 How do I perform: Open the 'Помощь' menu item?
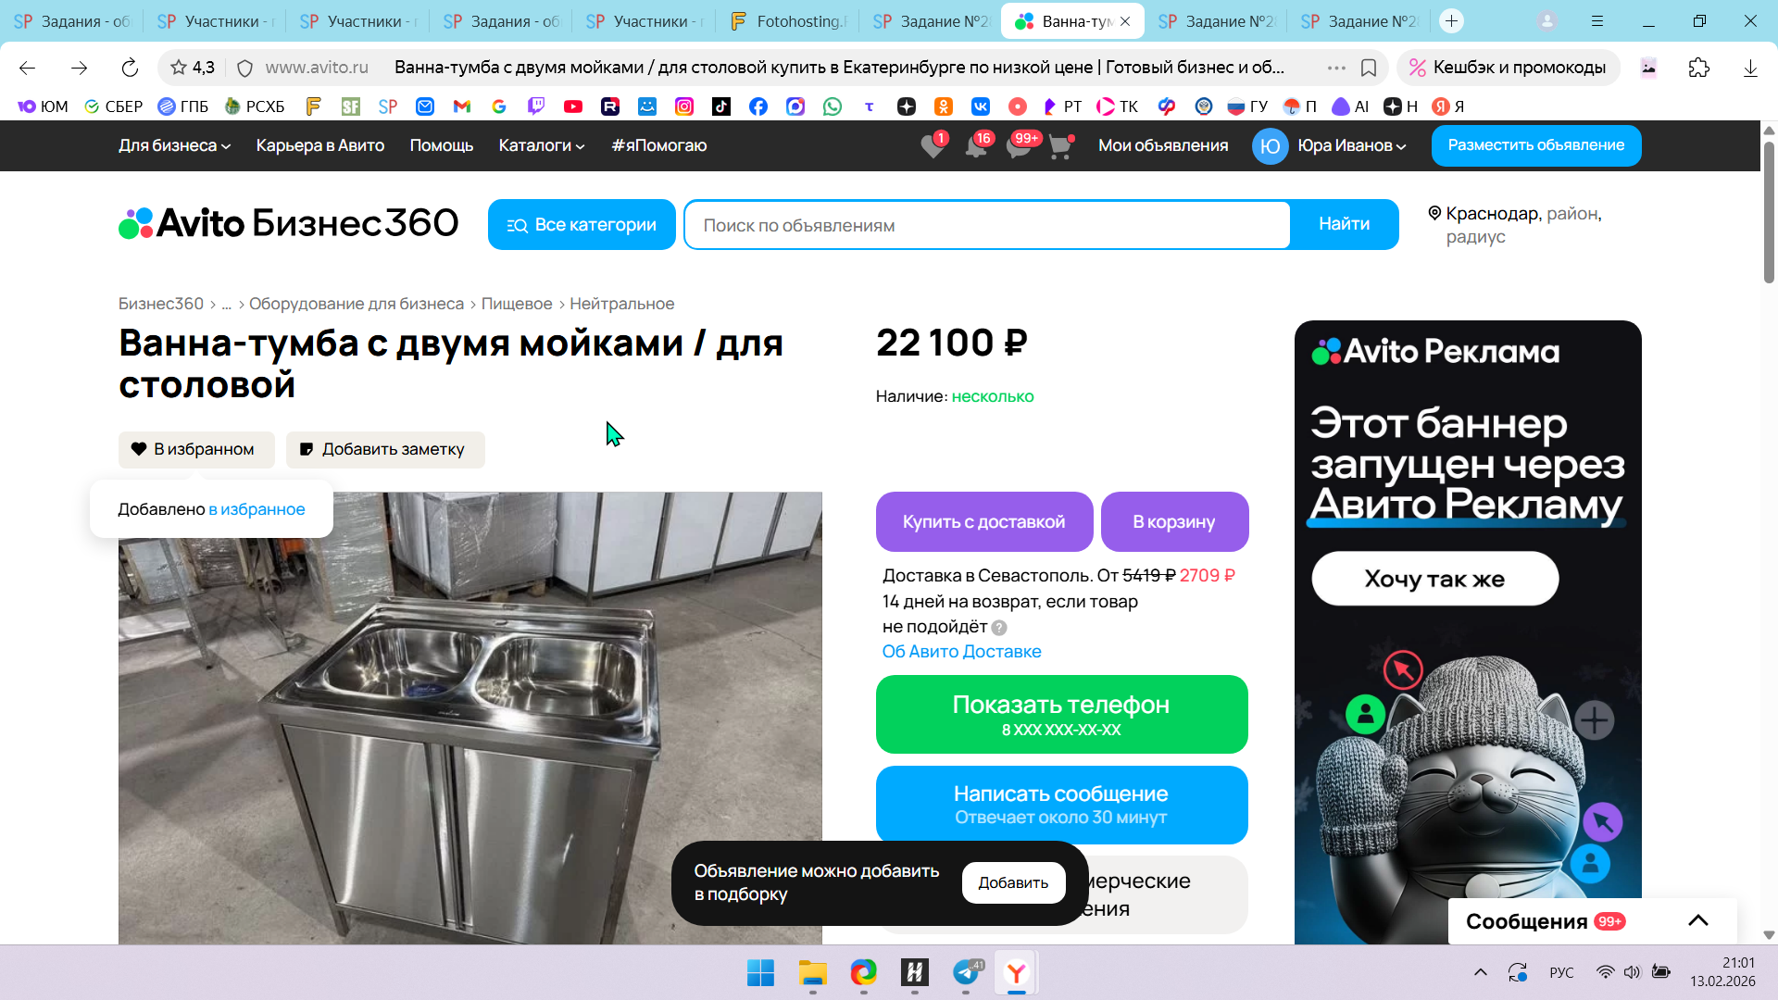(x=441, y=145)
